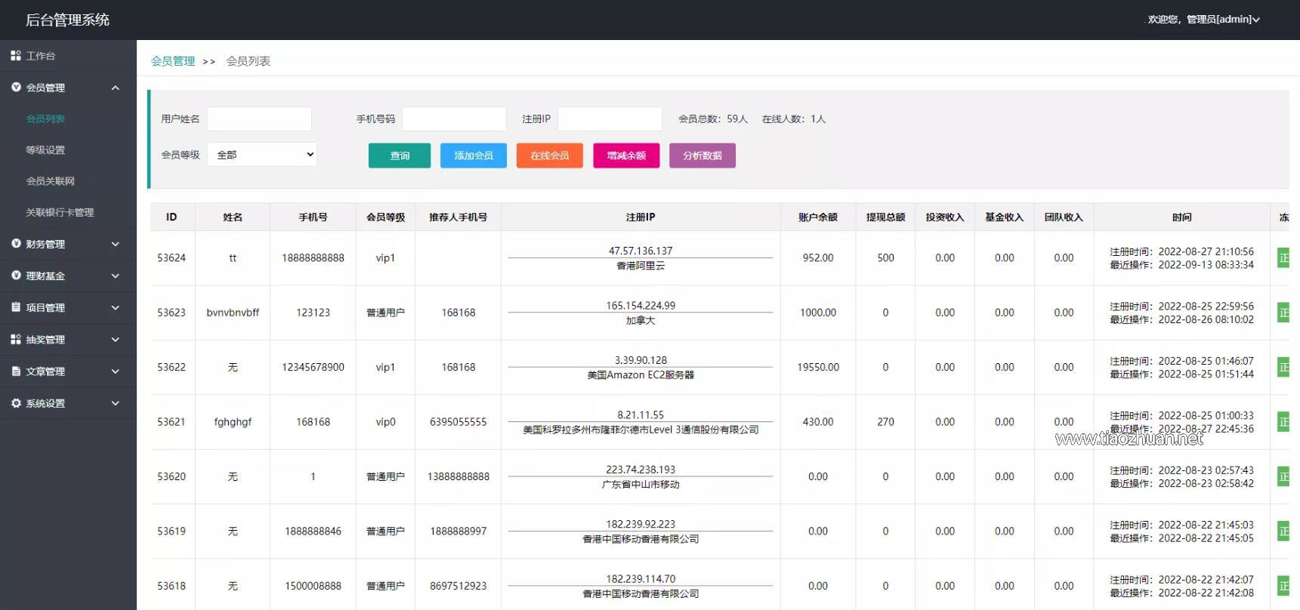Click the green 查询 button
The height and width of the screenshot is (610, 1300).
coord(400,156)
